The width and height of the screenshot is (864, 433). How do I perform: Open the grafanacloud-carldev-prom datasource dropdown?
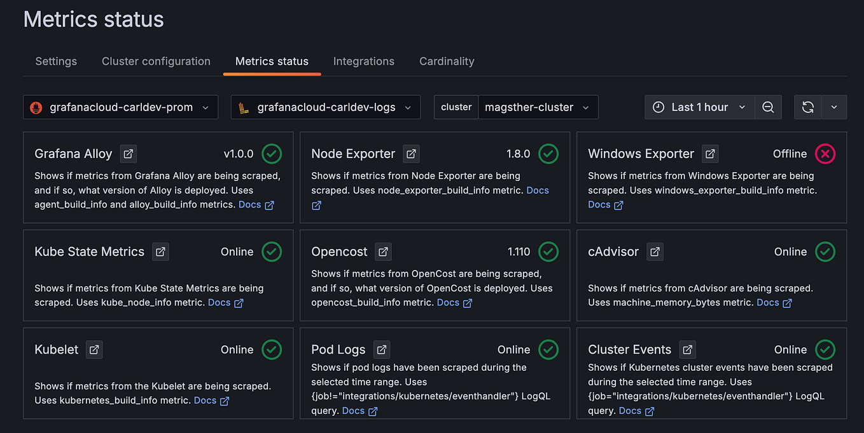point(121,107)
